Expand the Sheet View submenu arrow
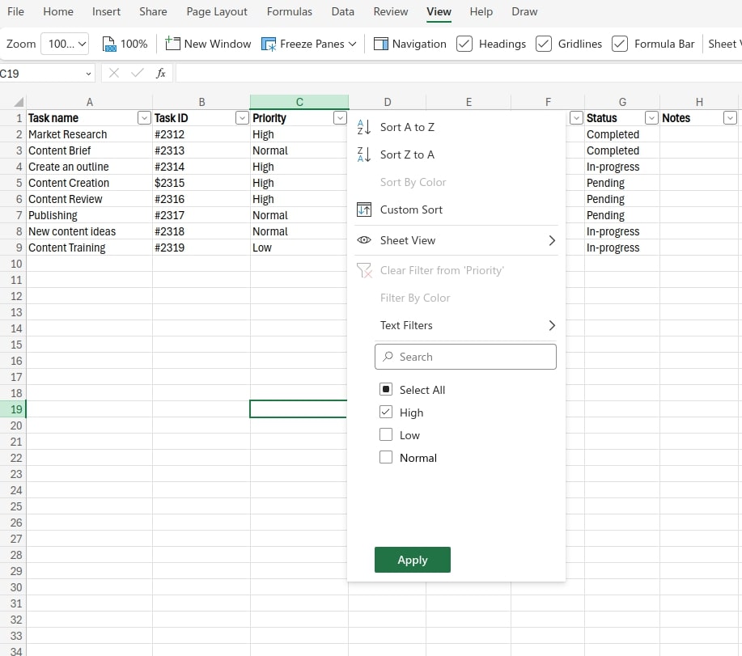 point(552,240)
